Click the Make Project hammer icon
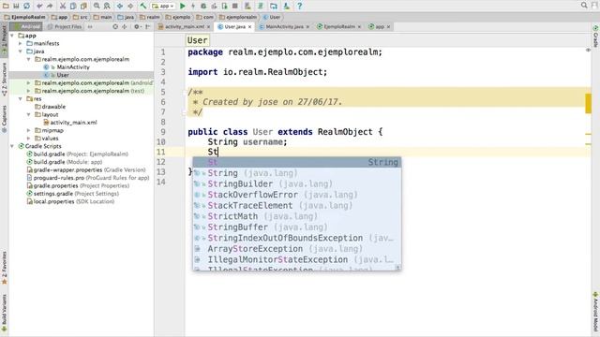 coord(143,6)
